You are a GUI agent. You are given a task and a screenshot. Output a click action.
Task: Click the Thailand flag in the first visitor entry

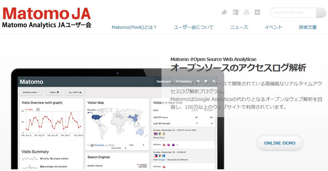[x=155, y=134]
